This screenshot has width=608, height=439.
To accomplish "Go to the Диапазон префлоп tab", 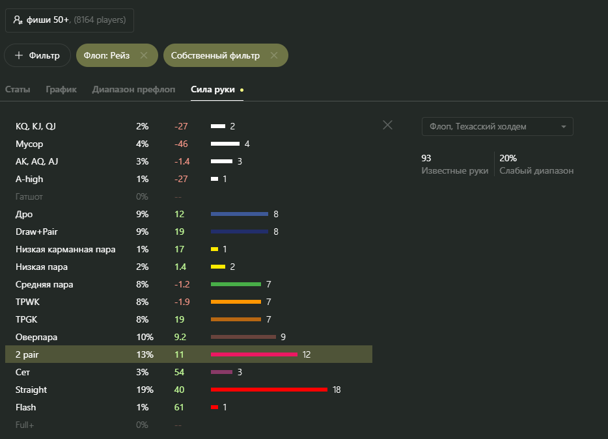I will click(x=133, y=90).
